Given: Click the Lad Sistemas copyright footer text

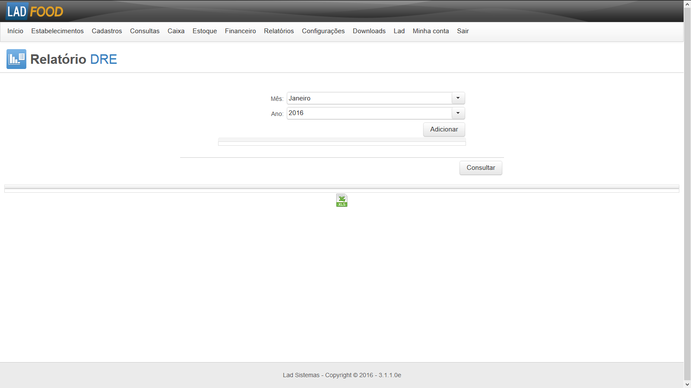Looking at the screenshot, I should tap(342, 375).
